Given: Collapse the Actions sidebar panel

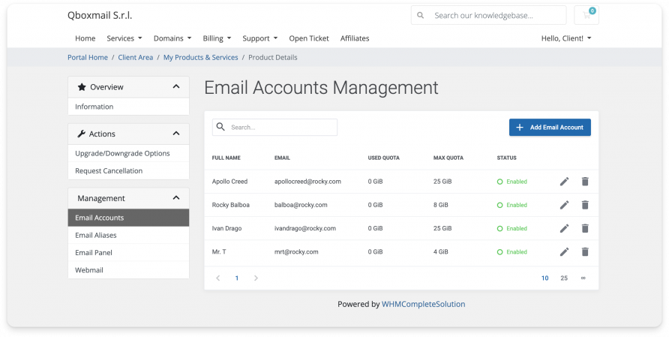Looking at the screenshot, I should 176,134.
